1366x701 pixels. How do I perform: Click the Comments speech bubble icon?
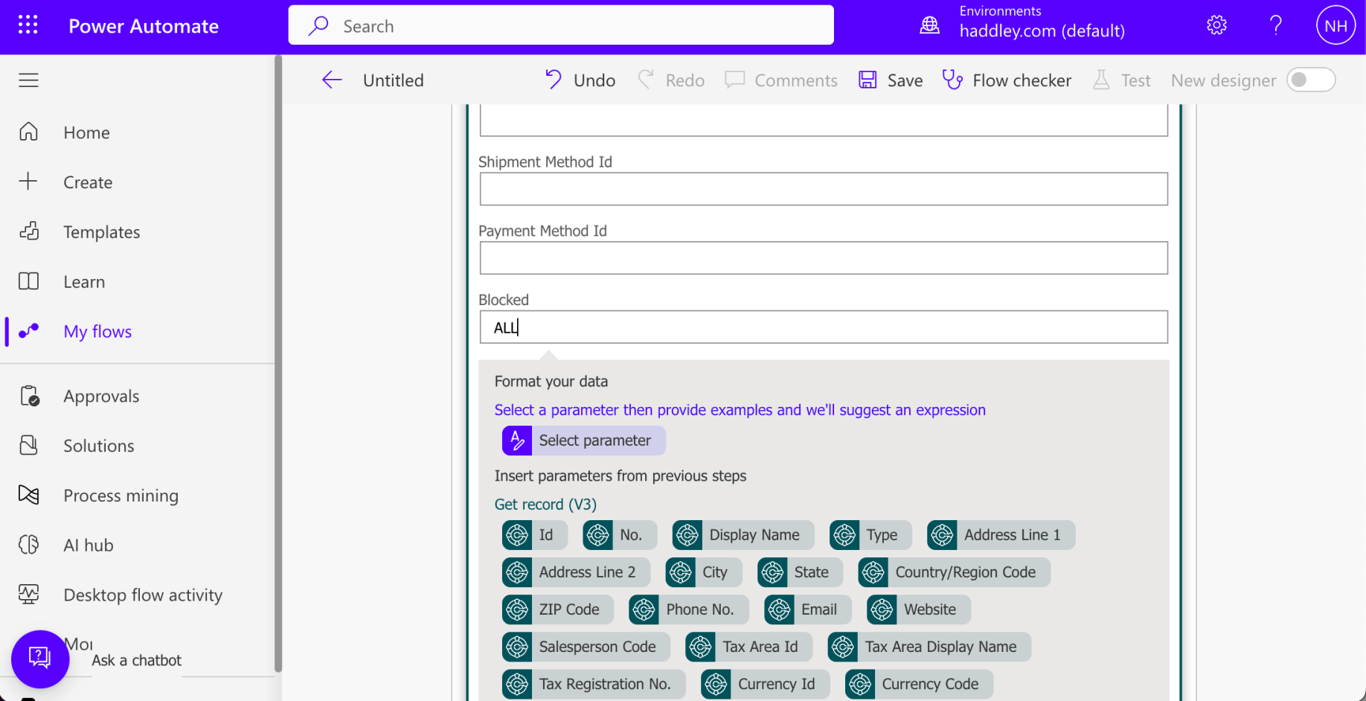[x=735, y=80]
